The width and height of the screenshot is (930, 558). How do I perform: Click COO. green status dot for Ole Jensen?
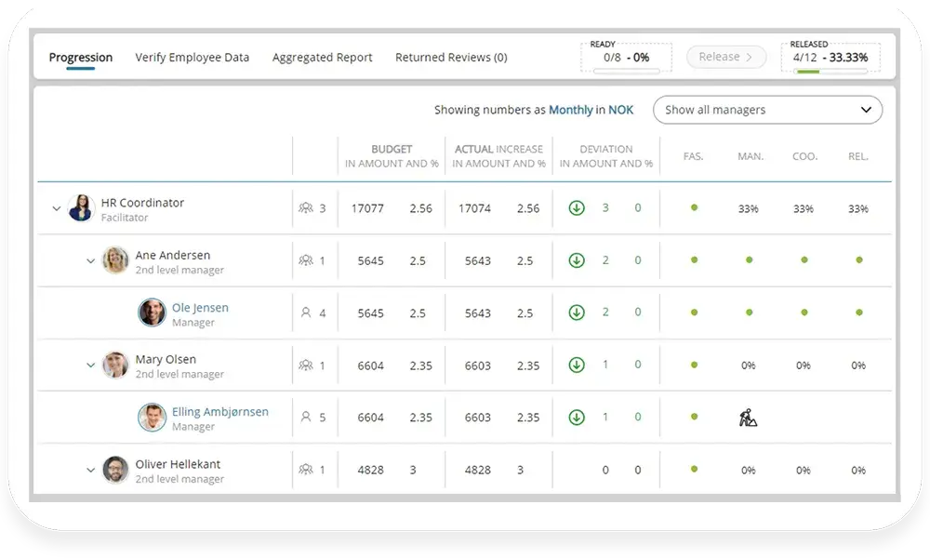coord(804,312)
